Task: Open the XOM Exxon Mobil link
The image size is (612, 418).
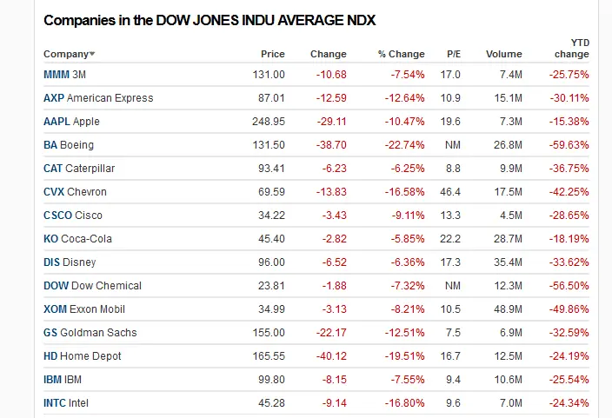Action: (55, 309)
